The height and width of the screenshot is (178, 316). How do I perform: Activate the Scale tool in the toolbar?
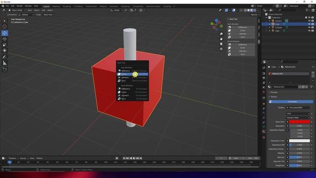(x=4, y=45)
